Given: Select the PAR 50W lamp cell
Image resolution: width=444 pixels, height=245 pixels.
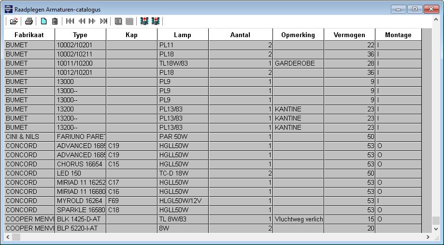Looking at the screenshot, I should click(x=183, y=137).
